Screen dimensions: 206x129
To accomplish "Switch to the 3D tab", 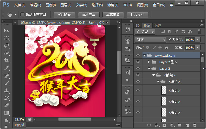I will (x=138, y=26).
